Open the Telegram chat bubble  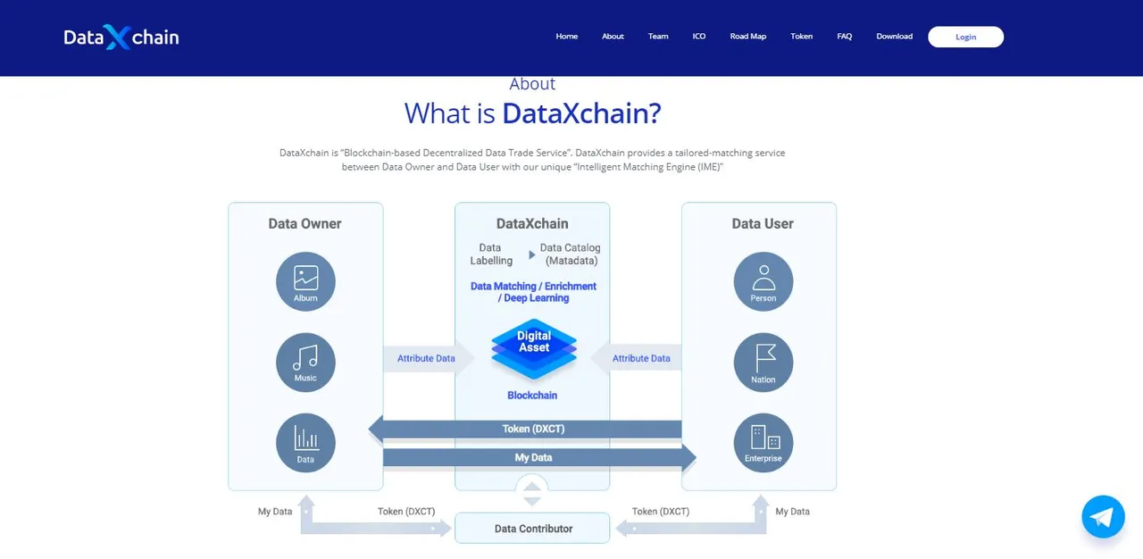click(1103, 517)
